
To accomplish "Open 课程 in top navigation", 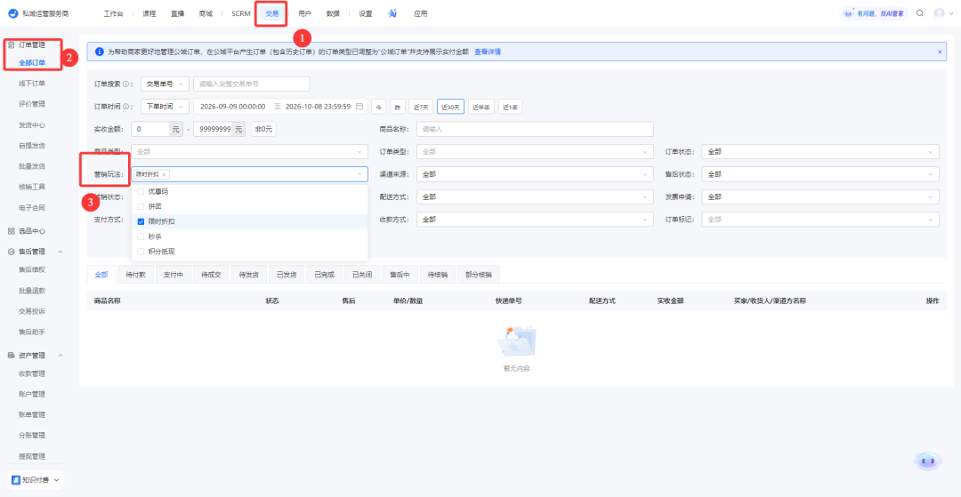I will click(149, 13).
